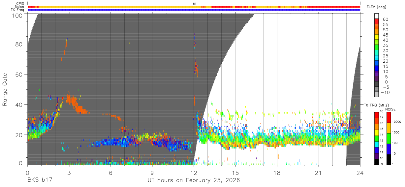Click the 55 value on the ELEV scale
The height and width of the screenshot is (187, 405).
pyautogui.click(x=385, y=24)
